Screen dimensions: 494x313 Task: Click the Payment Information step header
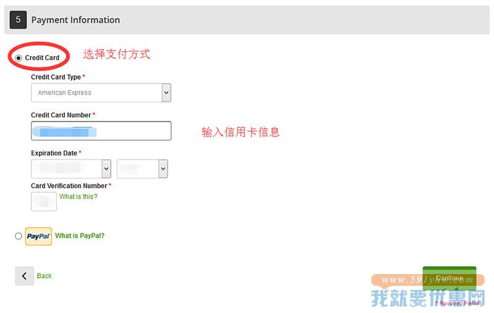(x=247, y=20)
